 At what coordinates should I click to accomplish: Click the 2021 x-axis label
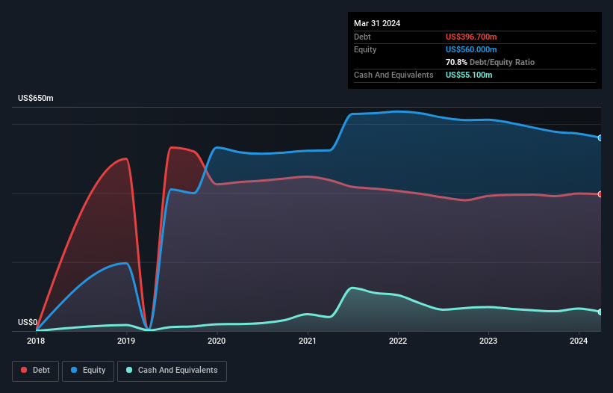tap(308, 341)
